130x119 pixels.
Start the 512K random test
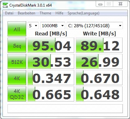17,61
